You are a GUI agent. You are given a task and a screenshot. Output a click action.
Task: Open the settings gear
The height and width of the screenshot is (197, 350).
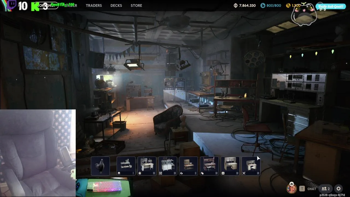pos(339,189)
